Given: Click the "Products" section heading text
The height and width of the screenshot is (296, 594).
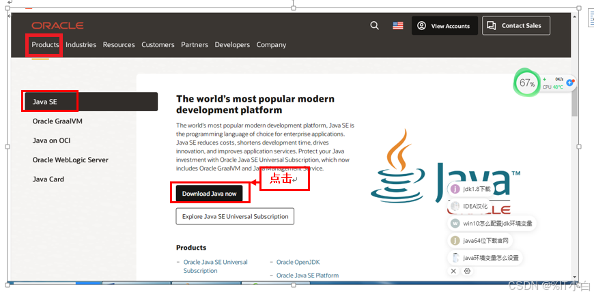Looking at the screenshot, I should pyautogui.click(x=191, y=248).
